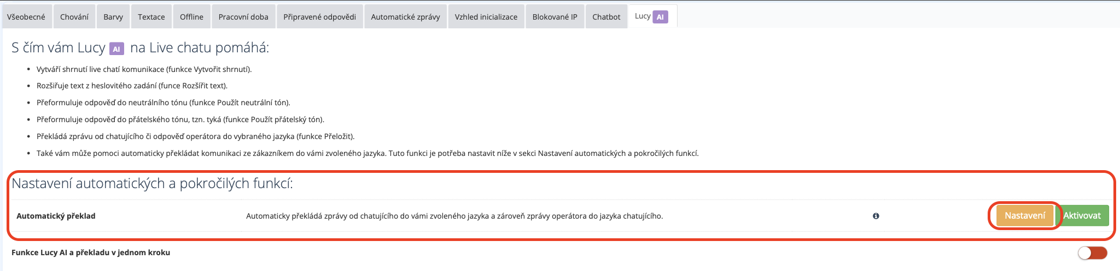Click the AI badge in the heading

[116, 49]
